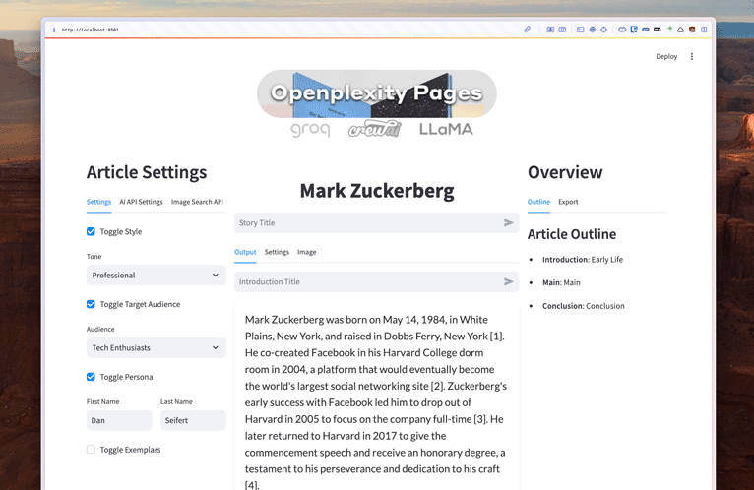This screenshot has width=754, height=490.
Task: Click the black badge extension icon
Action: coord(657,30)
